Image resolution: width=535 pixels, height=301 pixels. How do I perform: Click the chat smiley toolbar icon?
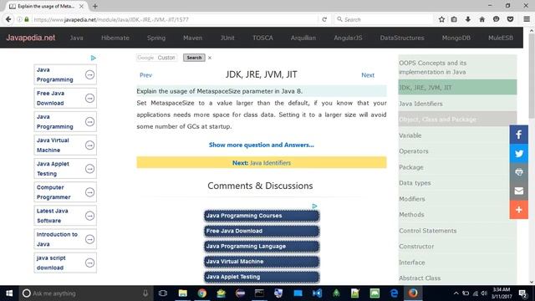click(x=496, y=19)
